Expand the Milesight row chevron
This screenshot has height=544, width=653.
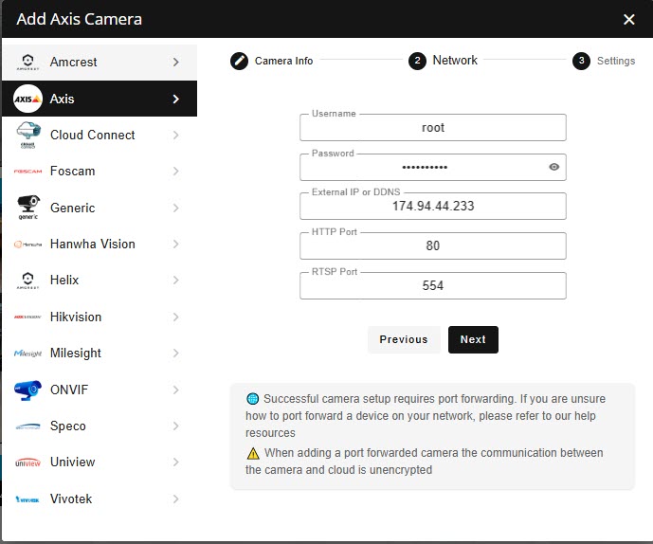(176, 354)
